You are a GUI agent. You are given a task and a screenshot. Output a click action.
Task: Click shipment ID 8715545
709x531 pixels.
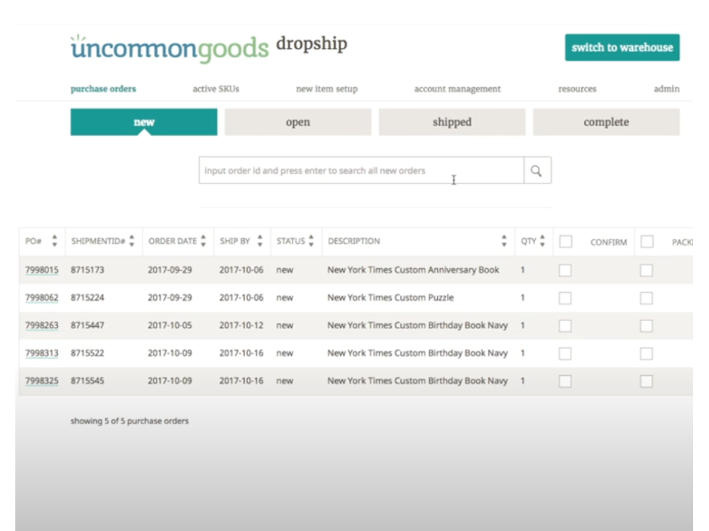[87, 381]
